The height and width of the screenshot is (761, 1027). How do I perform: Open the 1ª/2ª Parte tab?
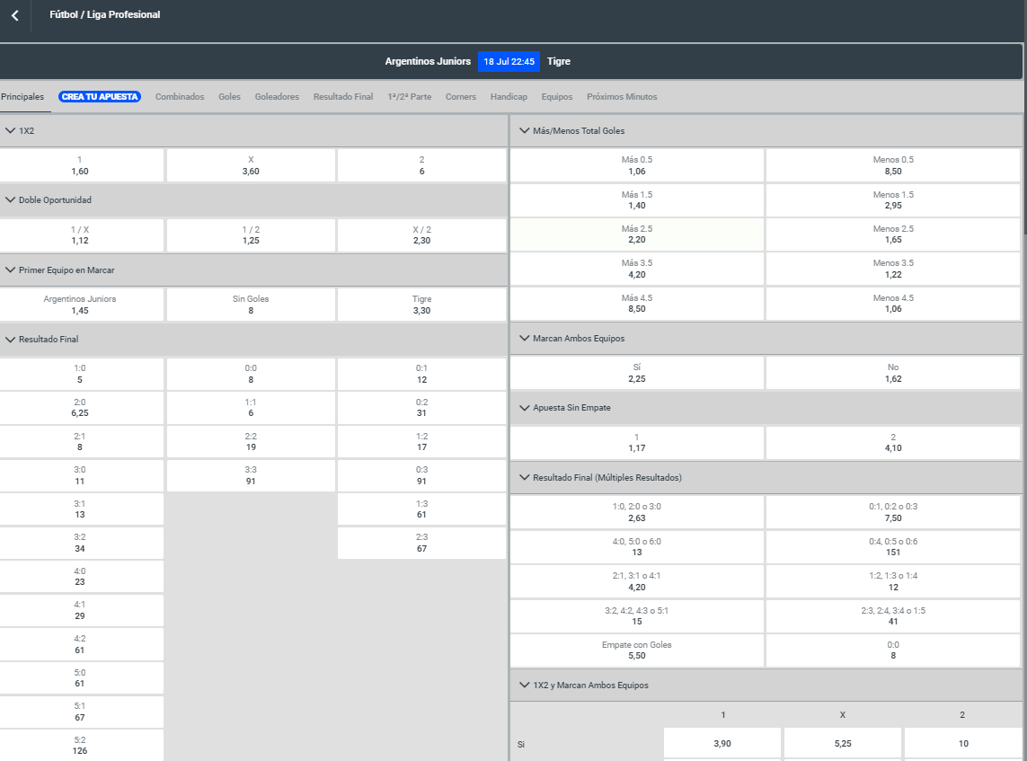pyautogui.click(x=410, y=97)
